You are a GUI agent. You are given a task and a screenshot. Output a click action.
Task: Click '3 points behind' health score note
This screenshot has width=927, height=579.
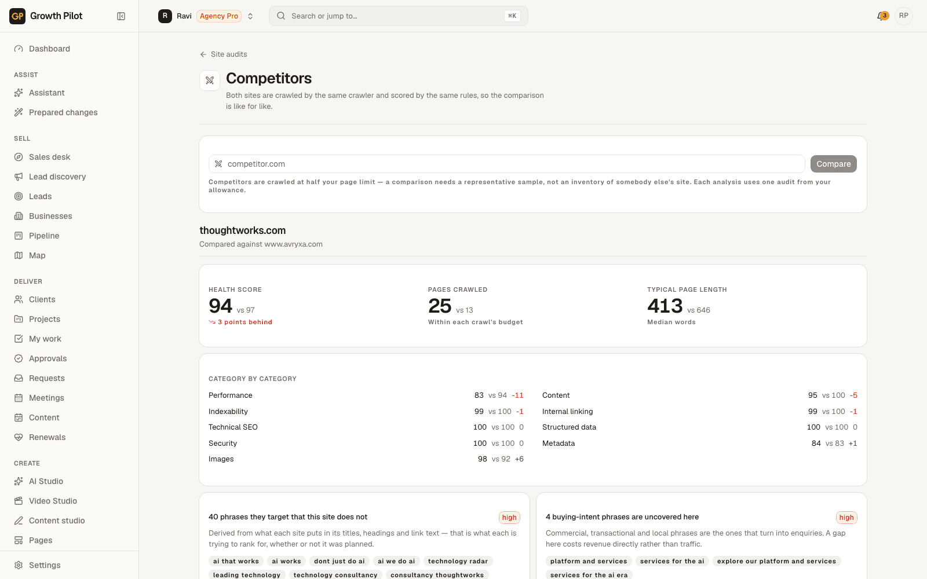click(240, 322)
